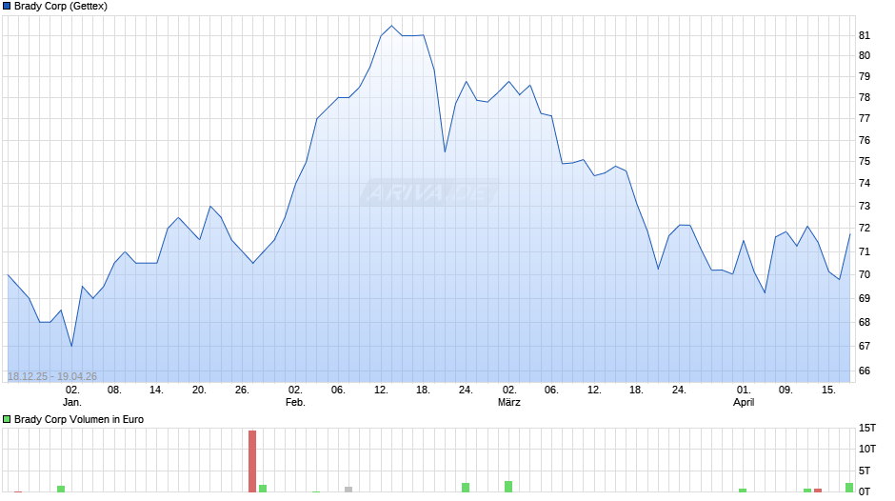895x501 pixels.
Task: Click the green volume bar on 2 January
Action: pyautogui.click(x=61, y=489)
